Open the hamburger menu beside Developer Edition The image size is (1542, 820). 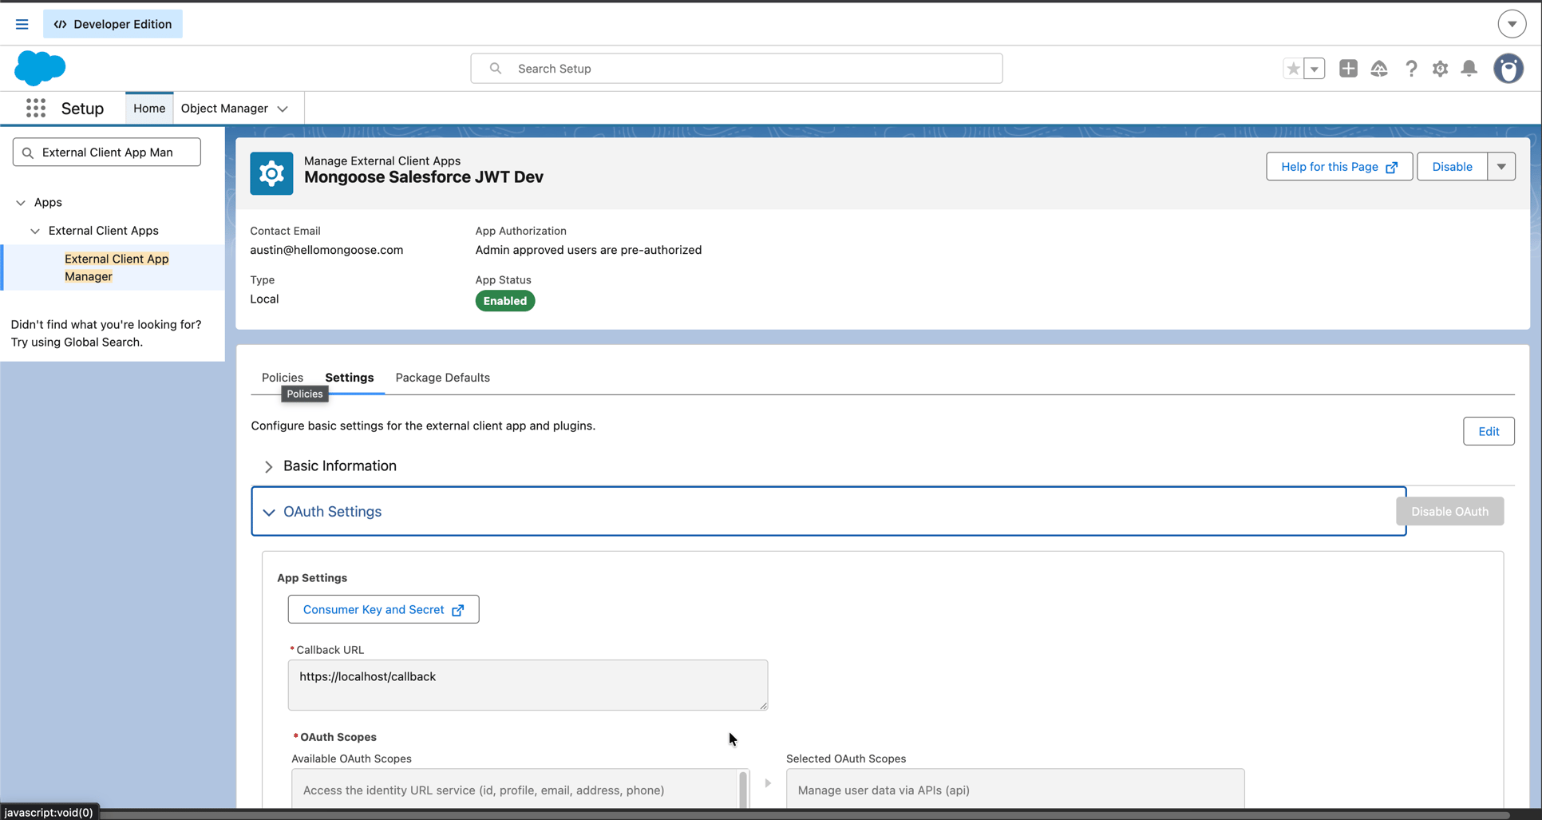22,24
